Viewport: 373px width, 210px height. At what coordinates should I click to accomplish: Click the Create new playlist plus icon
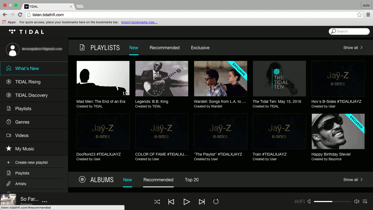pyautogui.click(x=9, y=162)
